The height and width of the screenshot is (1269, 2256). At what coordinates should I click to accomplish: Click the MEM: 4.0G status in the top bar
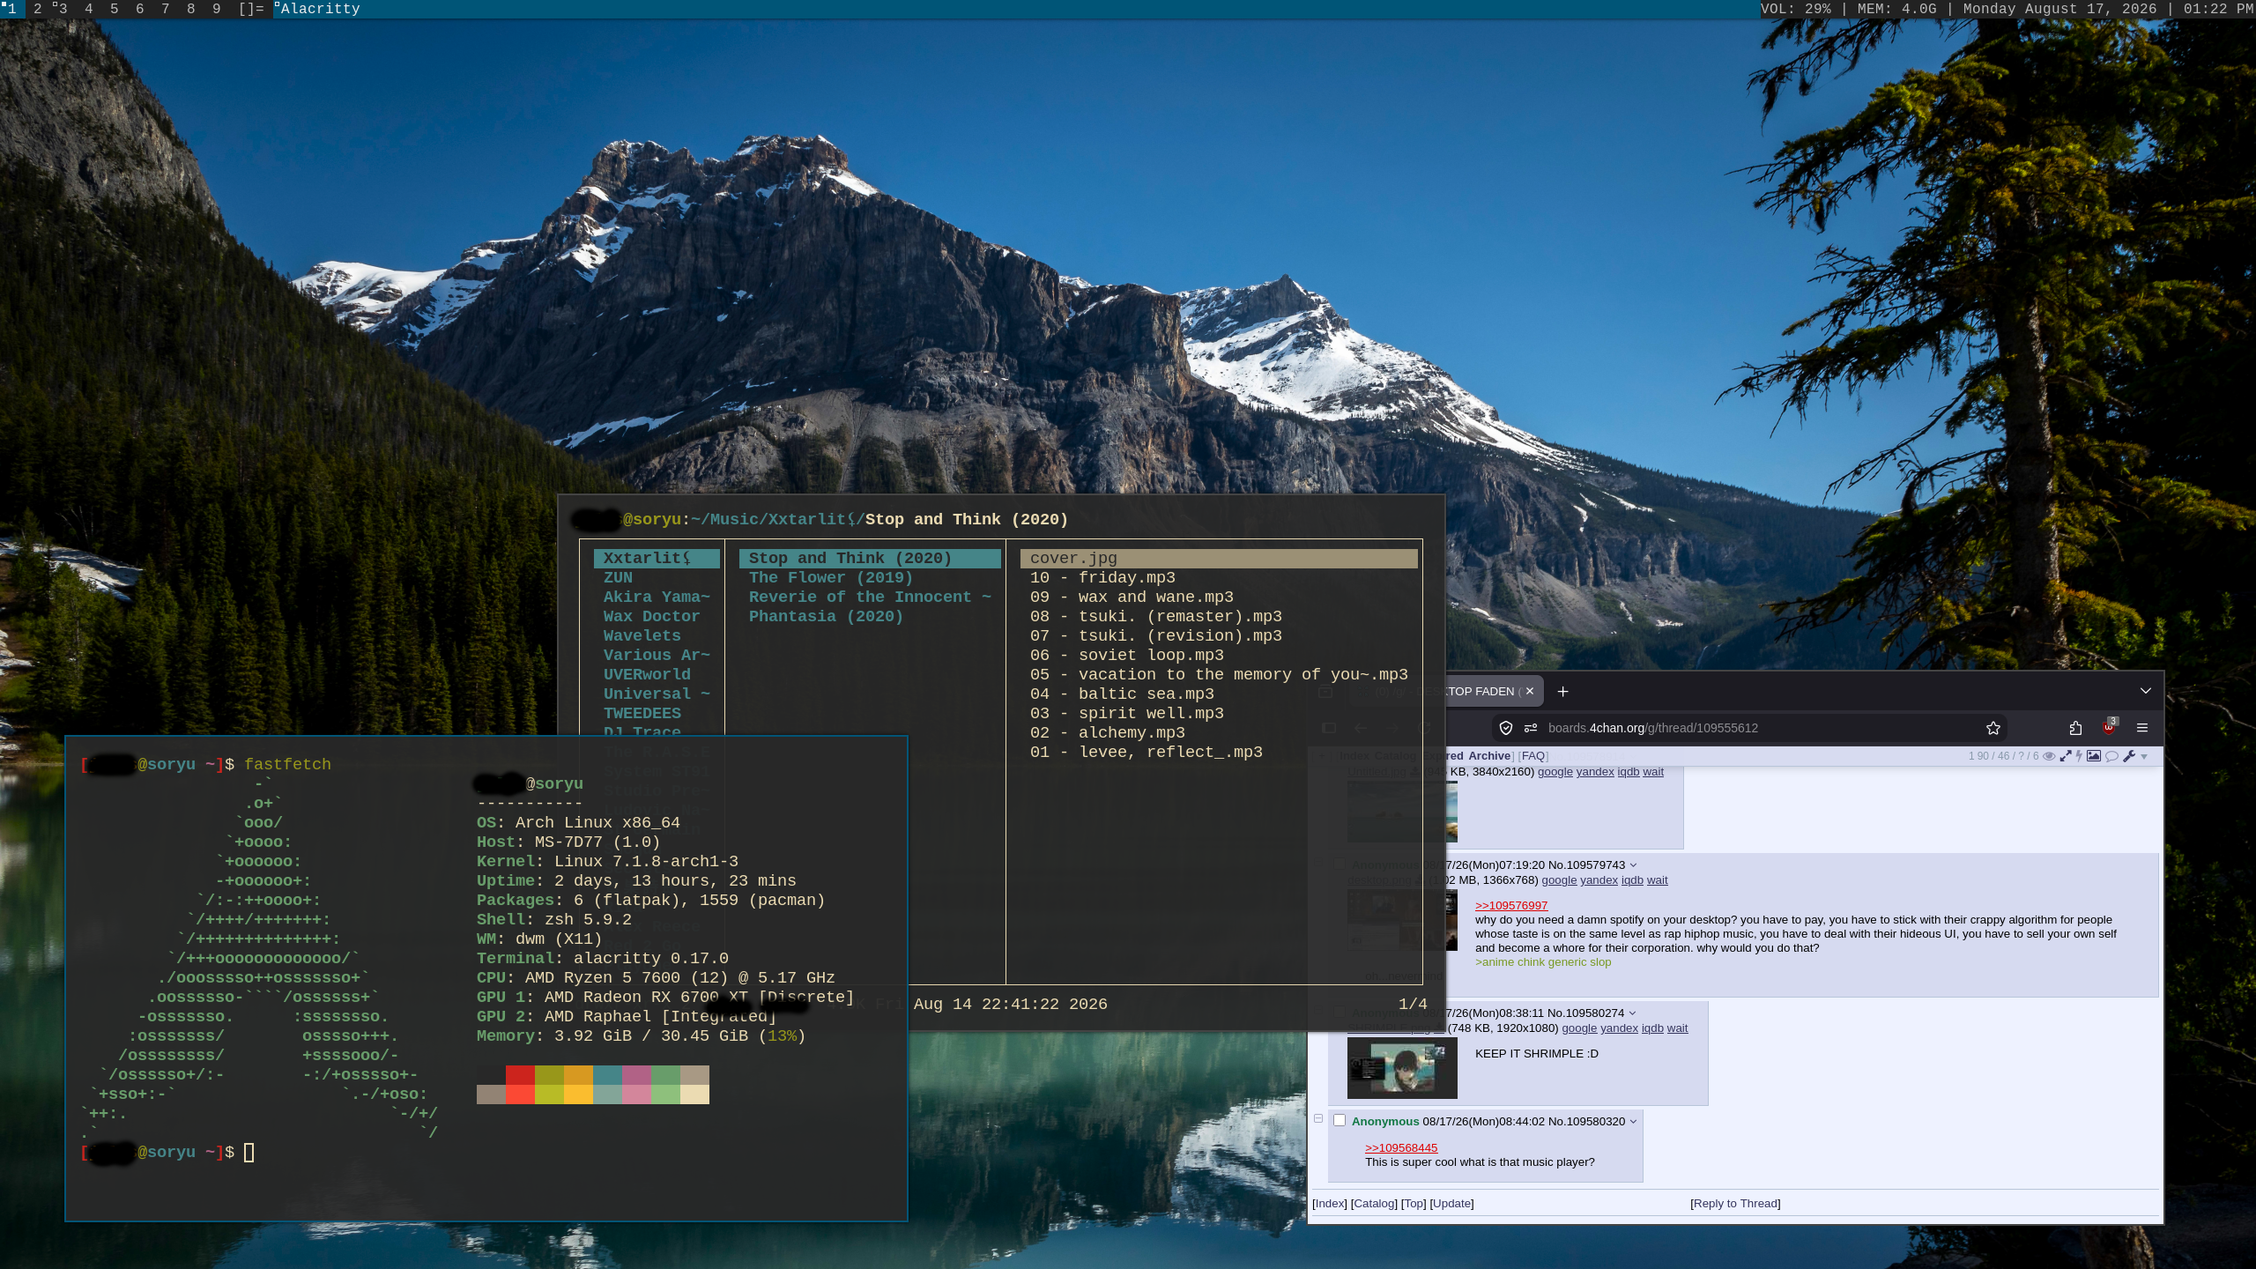[x=1897, y=9]
